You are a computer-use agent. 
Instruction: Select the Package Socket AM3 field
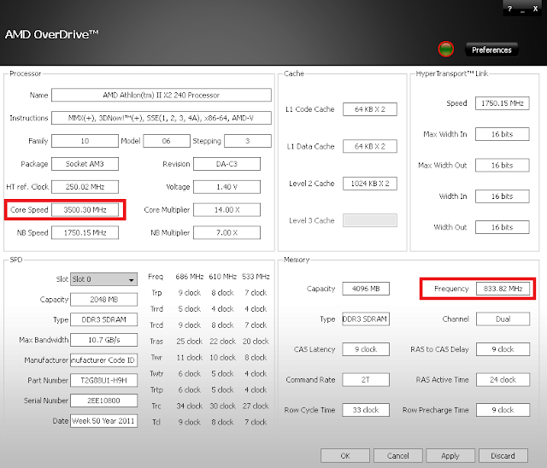tap(85, 164)
